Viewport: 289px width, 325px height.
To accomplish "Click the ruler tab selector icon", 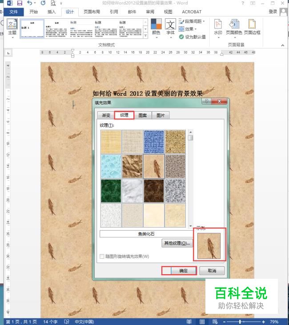I will click(8, 53).
